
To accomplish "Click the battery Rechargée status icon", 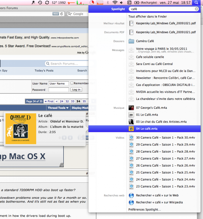I will [x=145, y=2].
